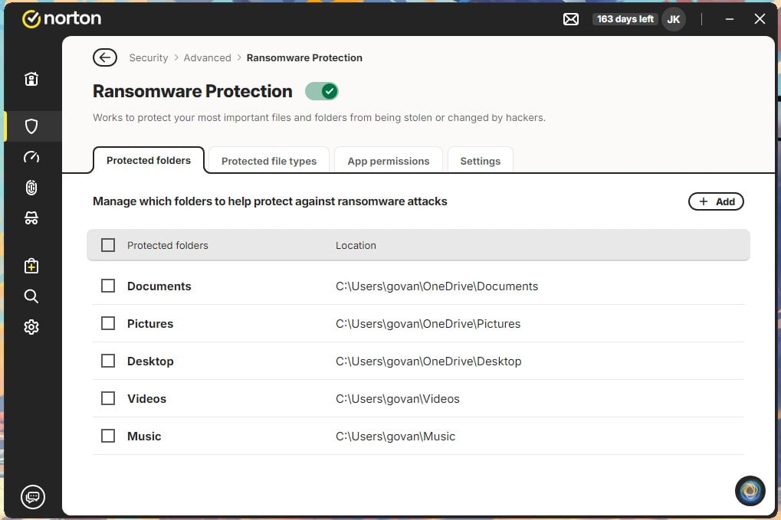Click the Add folder button
This screenshot has height=520, width=781.
click(716, 201)
